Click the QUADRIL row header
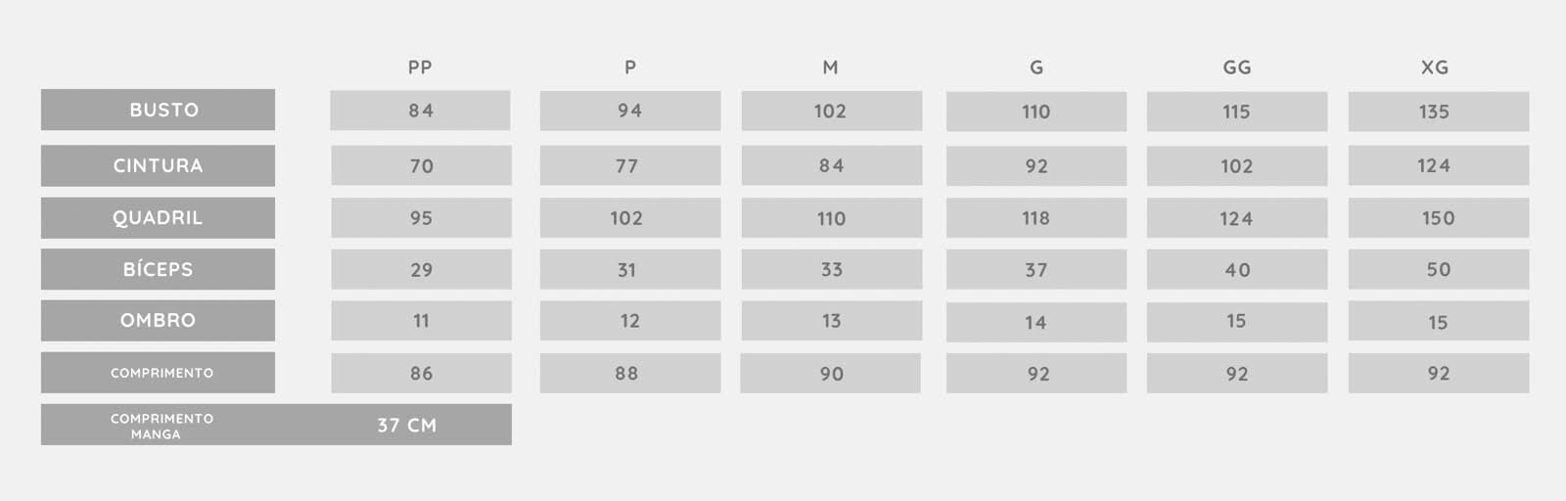This screenshot has width=1566, height=501. [158, 217]
